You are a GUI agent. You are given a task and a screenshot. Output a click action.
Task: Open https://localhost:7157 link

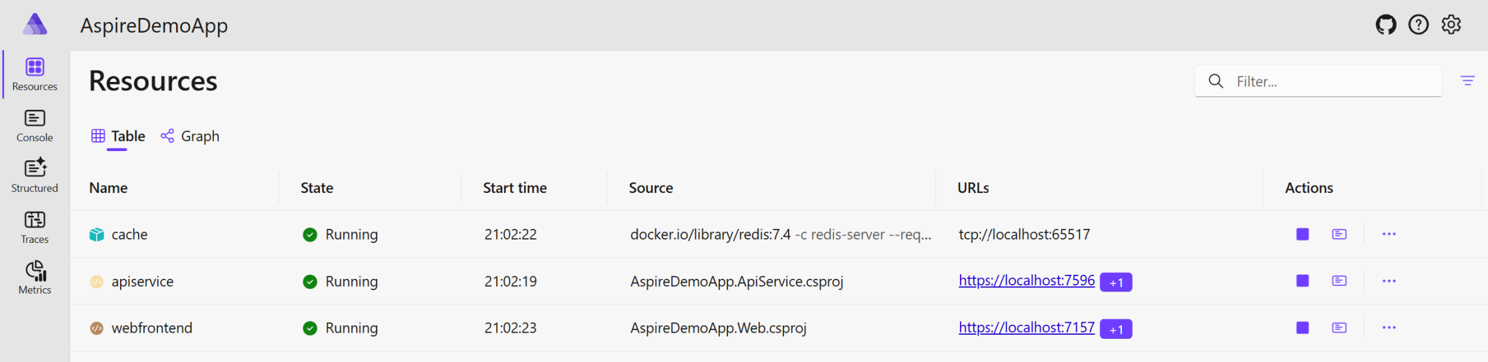[x=1027, y=327]
